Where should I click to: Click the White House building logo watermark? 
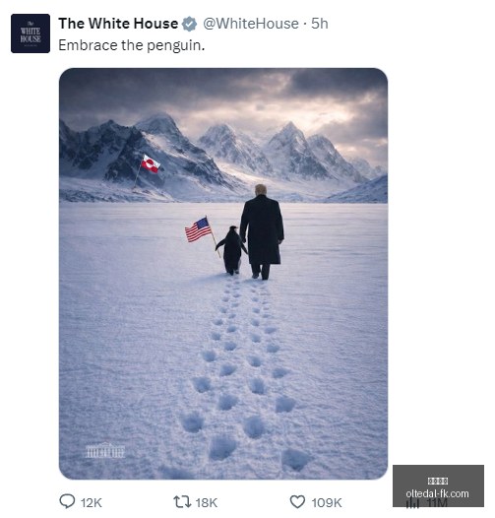[x=105, y=450]
